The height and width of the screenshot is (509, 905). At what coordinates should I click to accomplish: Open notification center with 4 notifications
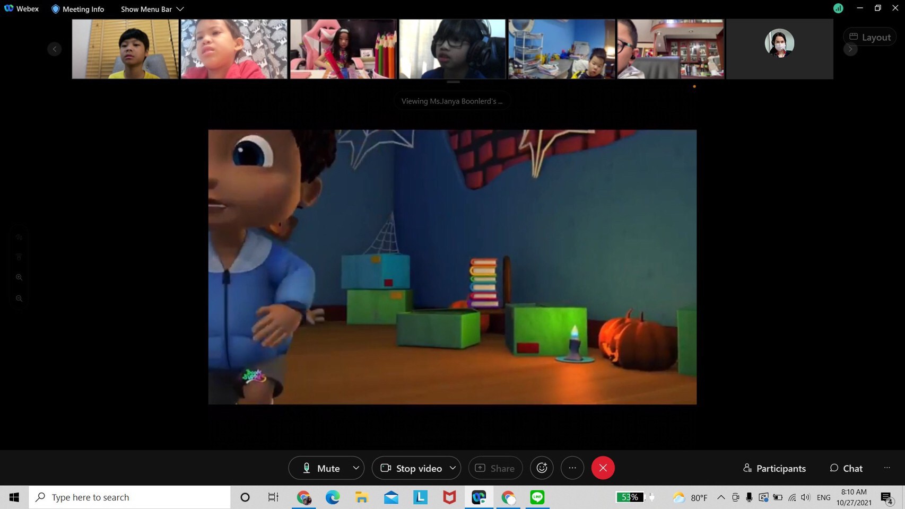(887, 498)
